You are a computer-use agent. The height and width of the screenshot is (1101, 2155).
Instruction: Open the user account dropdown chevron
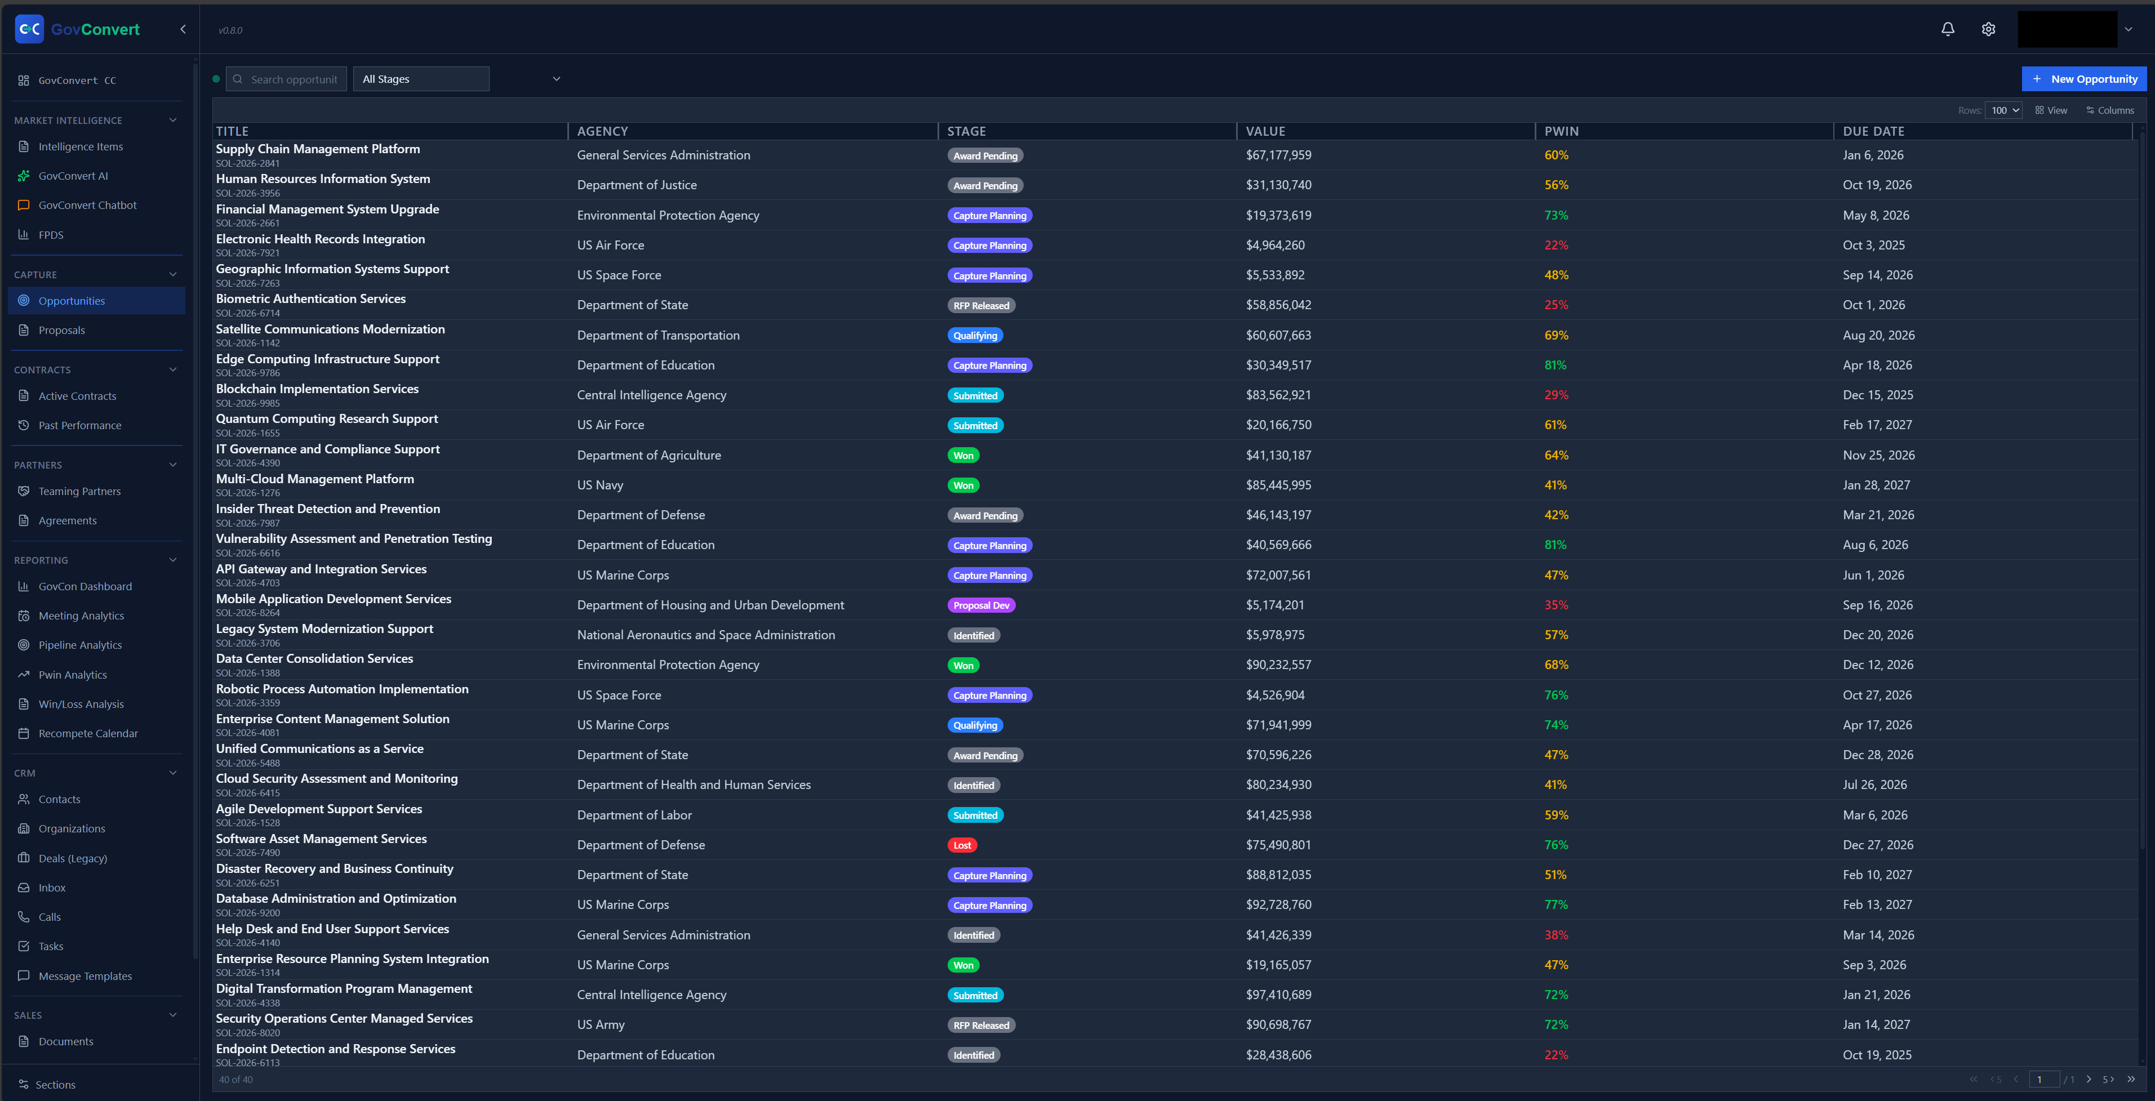(2128, 29)
